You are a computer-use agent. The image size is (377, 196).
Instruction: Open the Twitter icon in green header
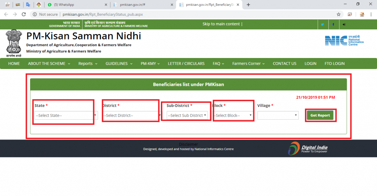click(323, 25)
